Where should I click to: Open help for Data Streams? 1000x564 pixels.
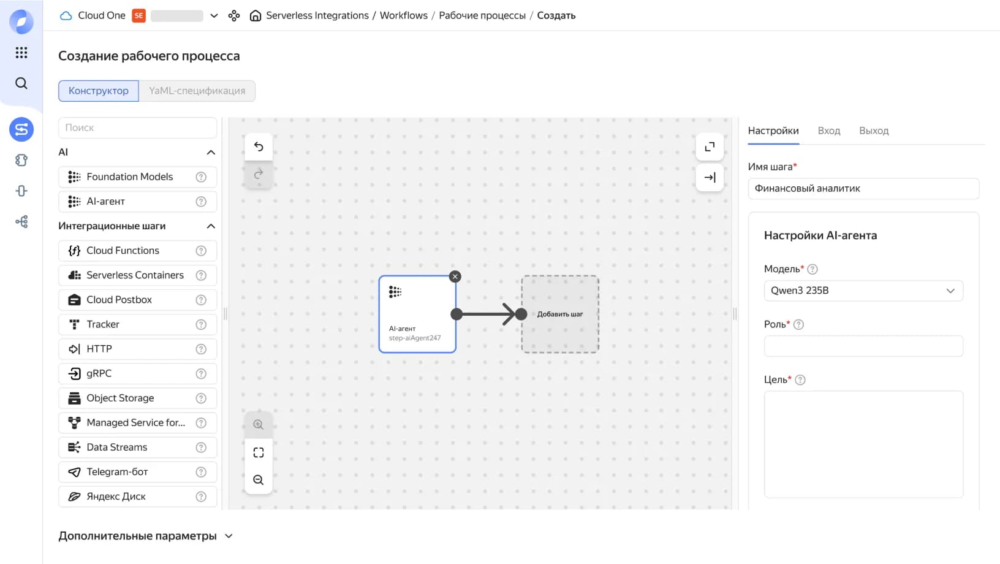(201, 448)
